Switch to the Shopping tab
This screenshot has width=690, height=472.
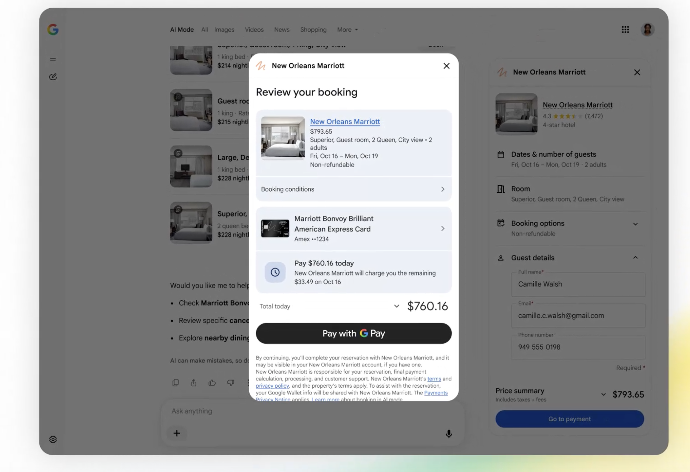pos(313,29)
